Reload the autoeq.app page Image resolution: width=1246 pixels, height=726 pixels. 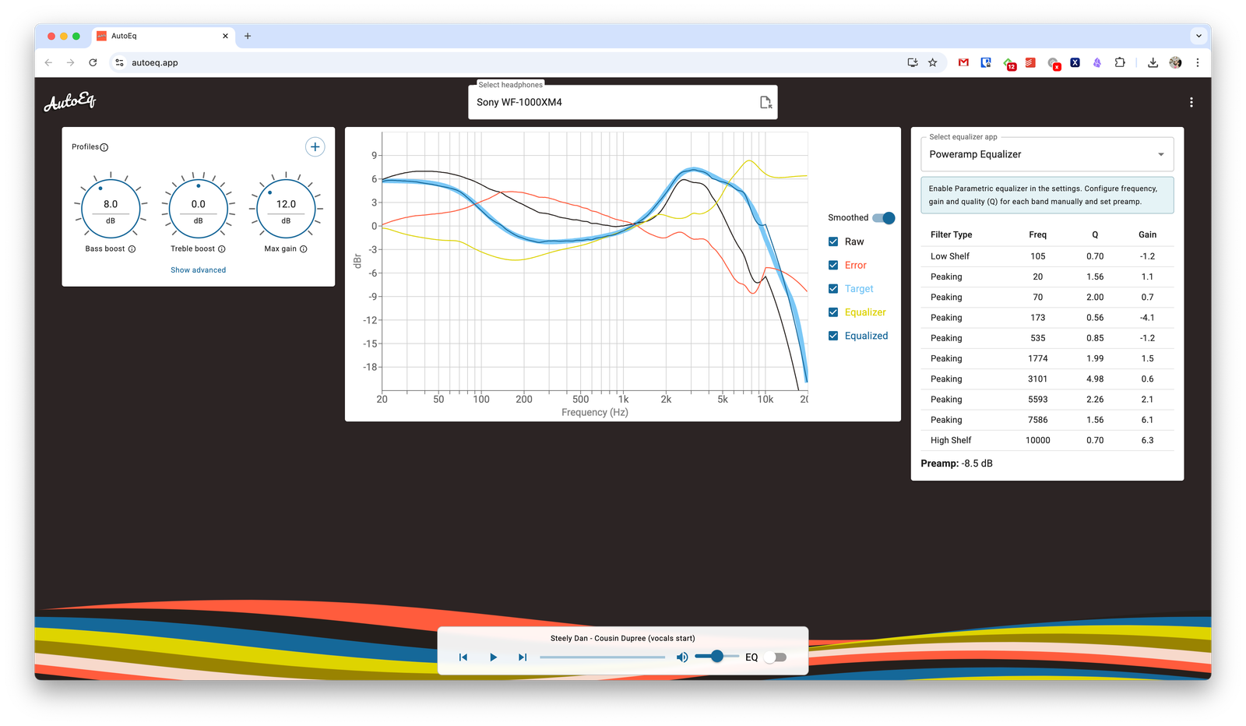pyautogui.click(x=93, y=62)
